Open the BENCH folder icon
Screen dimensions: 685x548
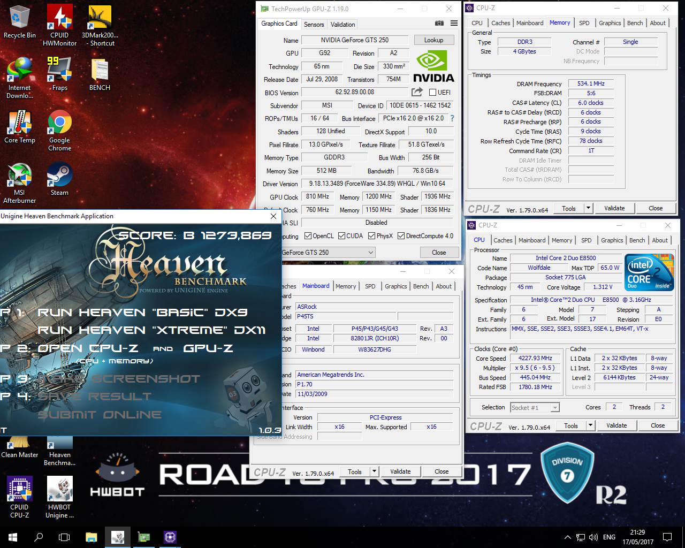pos(100,74)
